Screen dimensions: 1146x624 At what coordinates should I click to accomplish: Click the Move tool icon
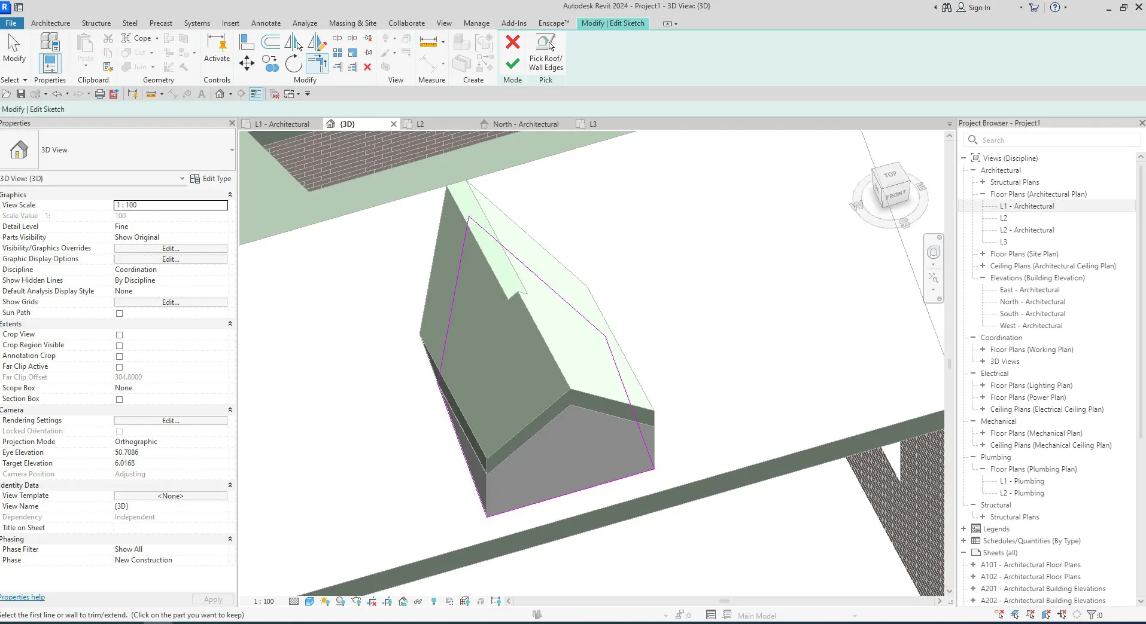pyautogui.click(x=247, y=63)
